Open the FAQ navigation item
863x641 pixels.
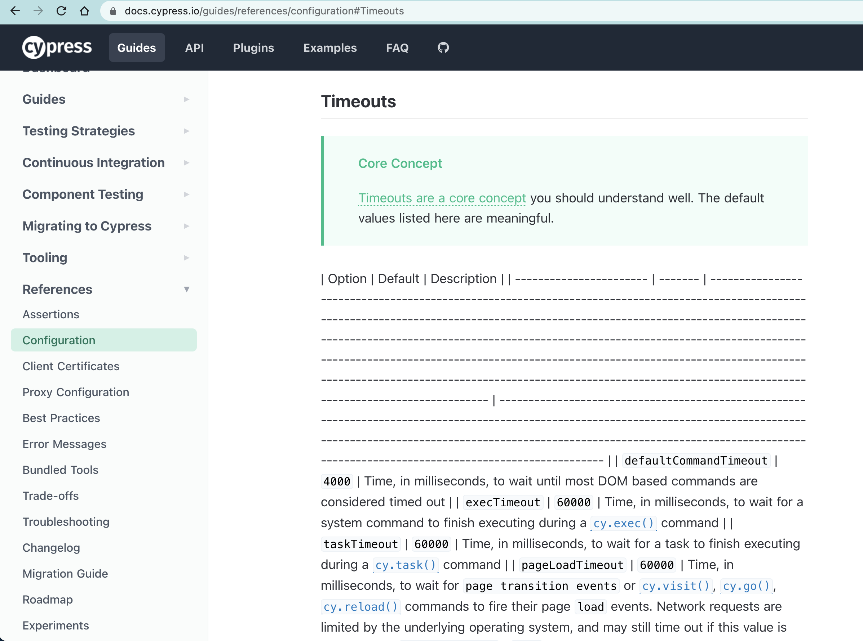pos(397,47)
